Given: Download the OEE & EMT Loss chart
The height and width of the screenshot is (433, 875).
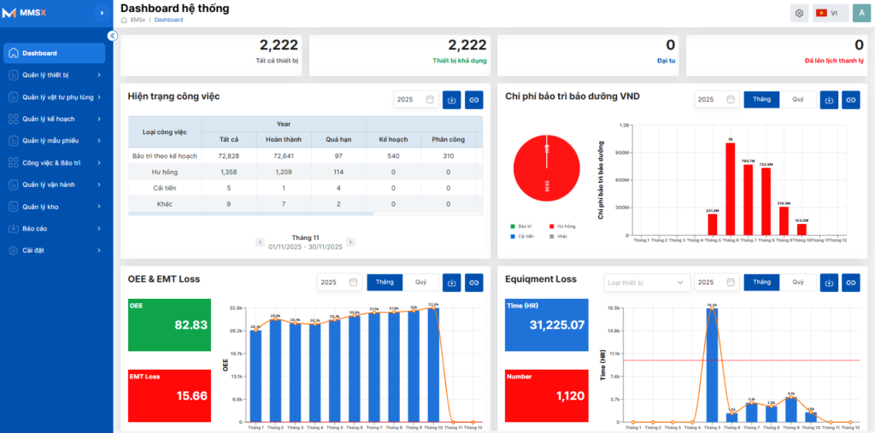Looking at the screenshot, I should [451, 283].
